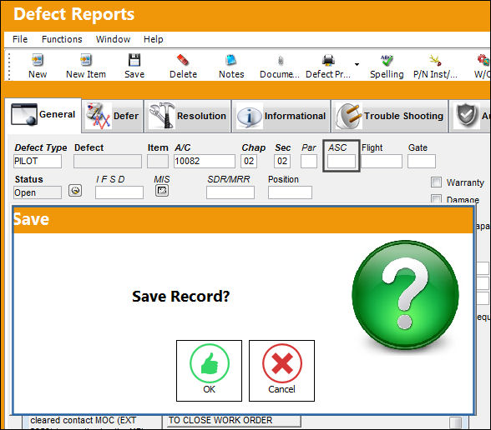This screenshot has height=430, width=491.
Task: Click the 'cleared contact MOC' text
Action: click(83, 420)
